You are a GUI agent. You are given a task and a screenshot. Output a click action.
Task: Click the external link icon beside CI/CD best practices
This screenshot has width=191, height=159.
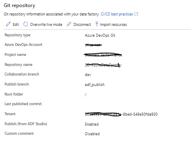136,14
